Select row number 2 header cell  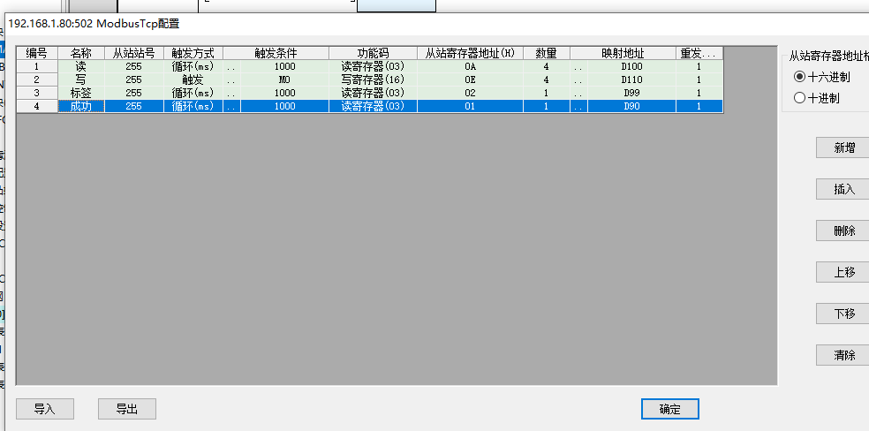(x=37, y=79)
